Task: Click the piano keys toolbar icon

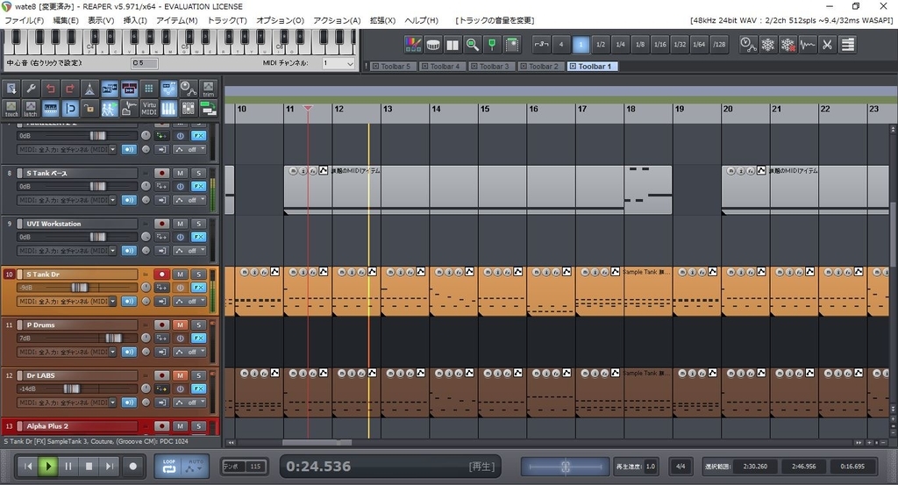Action: (168, 108)
